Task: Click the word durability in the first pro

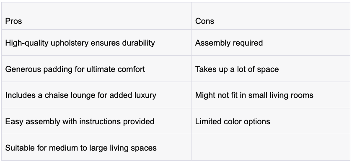Action: [x=139, y=43]
